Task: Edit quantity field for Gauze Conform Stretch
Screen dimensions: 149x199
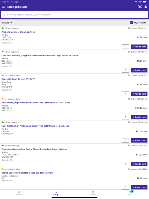Action: click(125, 94)
